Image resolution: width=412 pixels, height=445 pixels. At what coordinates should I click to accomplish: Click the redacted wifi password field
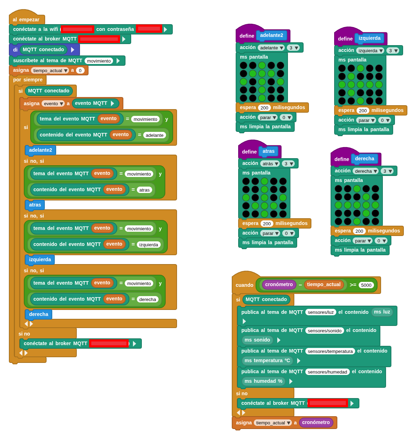coord(149,29)
